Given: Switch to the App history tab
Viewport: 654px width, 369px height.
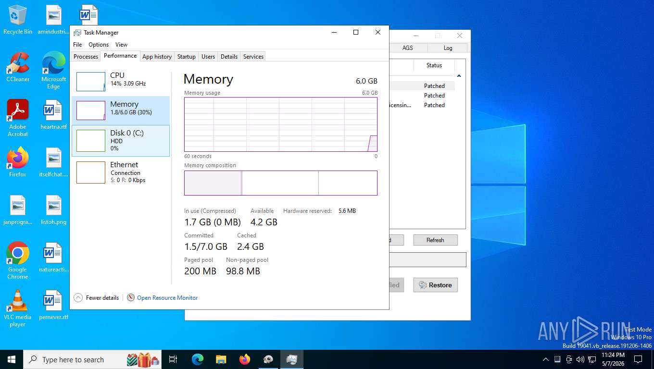Looking at the screenshot, I should tap(157, 57).
